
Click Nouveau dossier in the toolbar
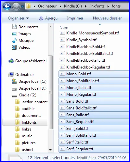click(107, 18)
